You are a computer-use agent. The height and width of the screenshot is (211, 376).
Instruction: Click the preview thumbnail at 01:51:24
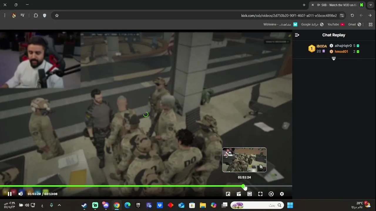click(244, 160)
